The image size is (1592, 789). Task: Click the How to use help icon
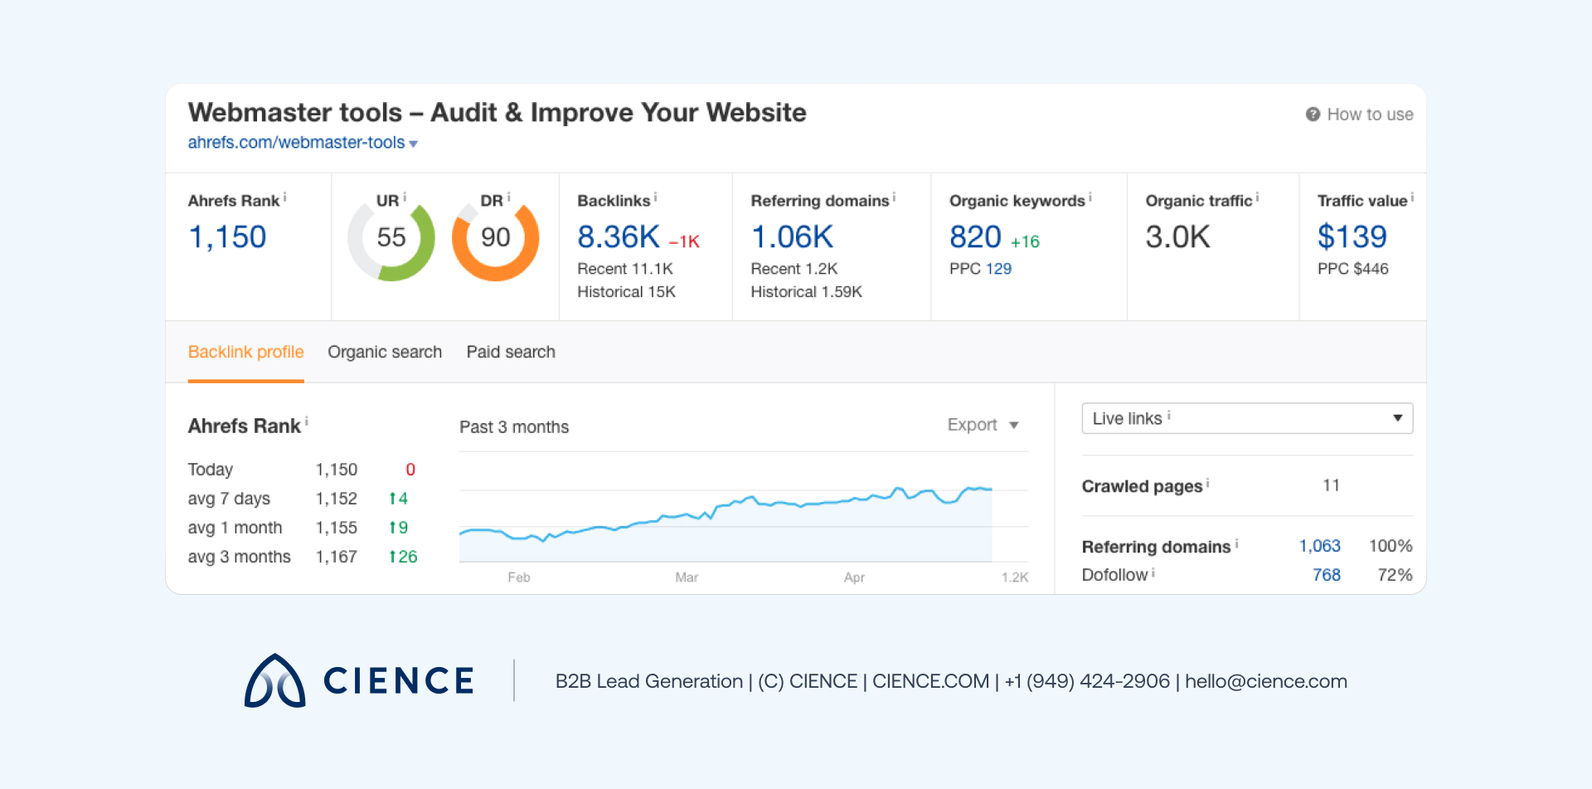click(1313, 114)
